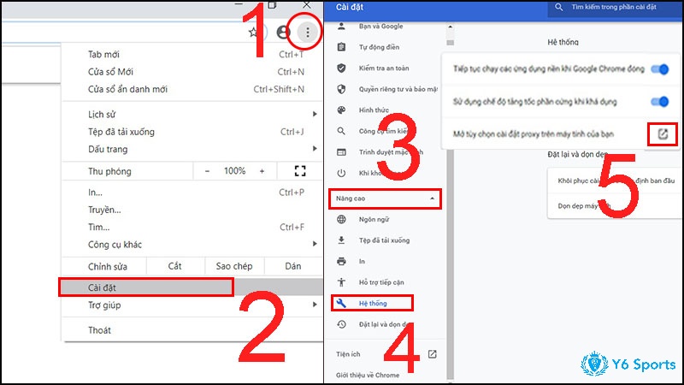This screenshot has height=385, width=684.
Task: Select Cài đặt in the Chrome menu
Action: [x=192, y=287]
